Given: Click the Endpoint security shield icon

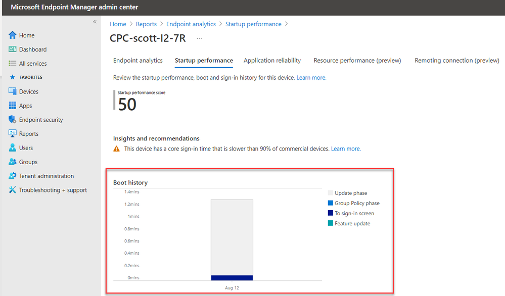Looking at the screenshot, I should [x=12, y=119].
